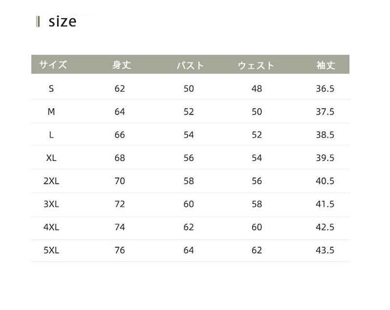Screen dimensions: 390x310
Task: Click the 身丈 value 66 in L row
Action: coord(120,135)
